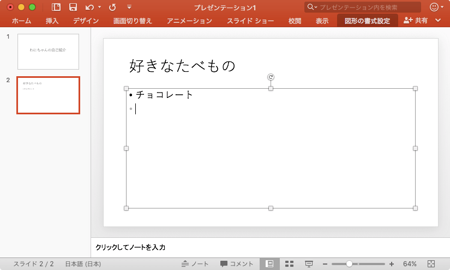Switch to the 挿入 tab
Viewport: 450px width, 270px height.
(x=52, y=21)
